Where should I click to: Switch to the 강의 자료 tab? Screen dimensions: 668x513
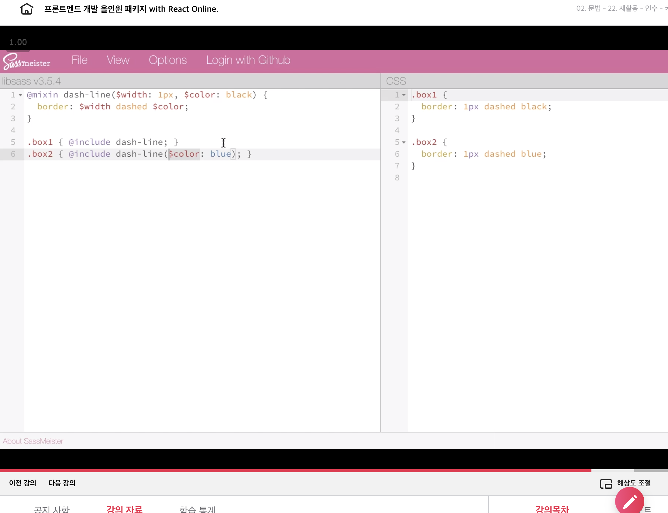[x=124, y=509]
